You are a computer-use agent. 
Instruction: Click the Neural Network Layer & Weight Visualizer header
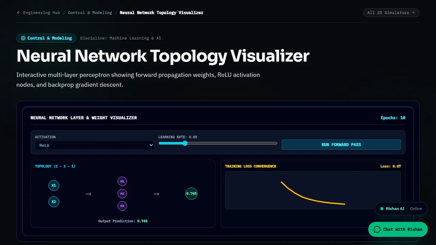click(84, 118)
